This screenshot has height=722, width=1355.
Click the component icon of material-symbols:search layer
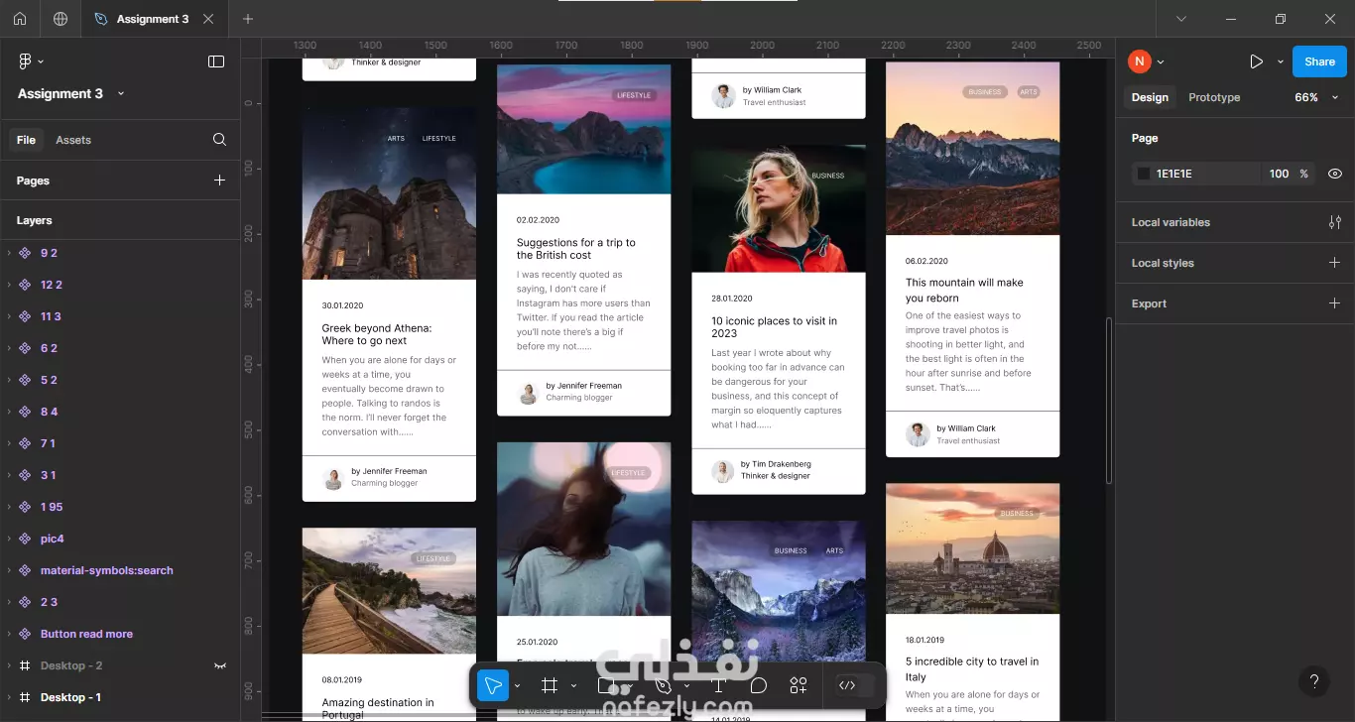(x=26, y=570)
